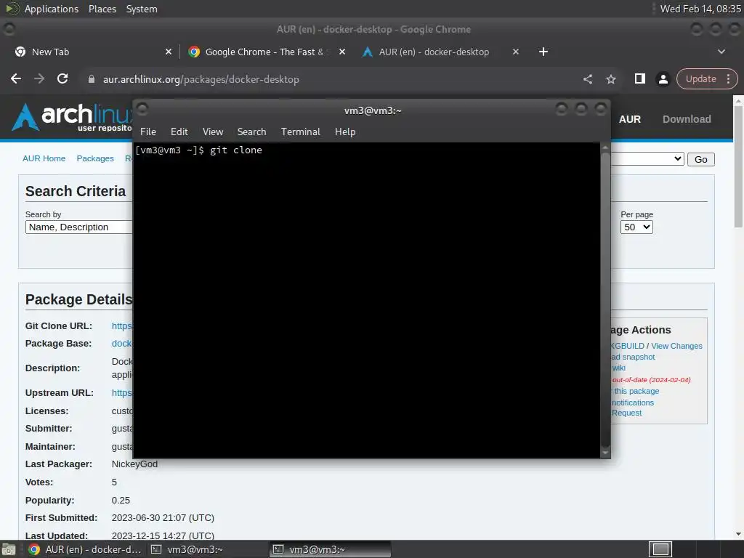Open the terminal View menu
This screenshot has width=744, height=558.
pyautogui.click(x=213, y=132)
